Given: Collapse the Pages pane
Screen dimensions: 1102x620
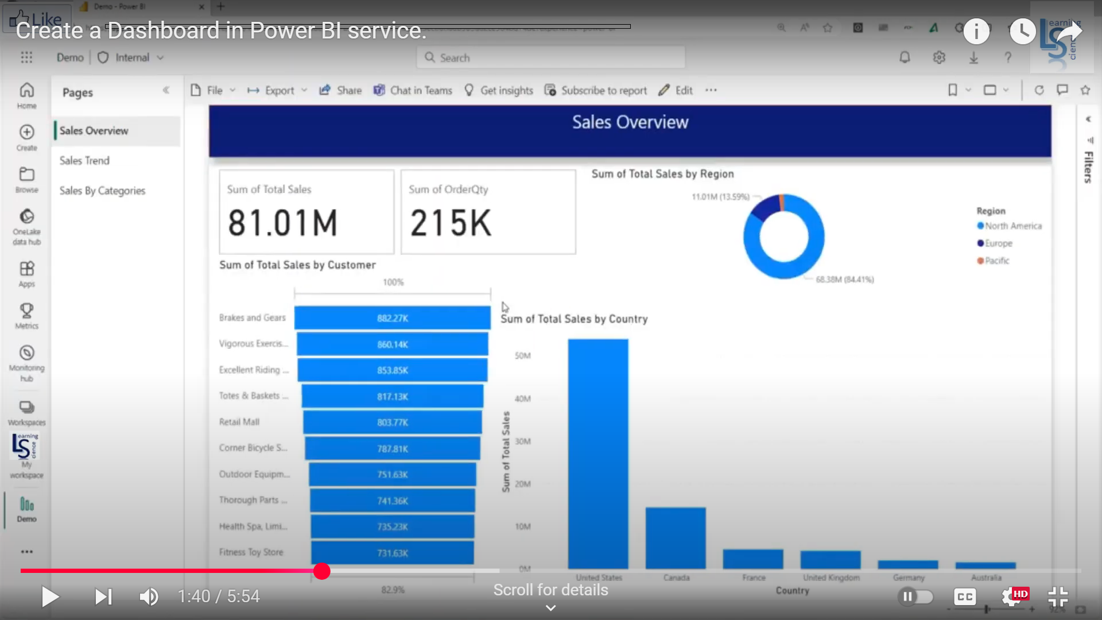Looking at the screenshot, I should 166,90.
